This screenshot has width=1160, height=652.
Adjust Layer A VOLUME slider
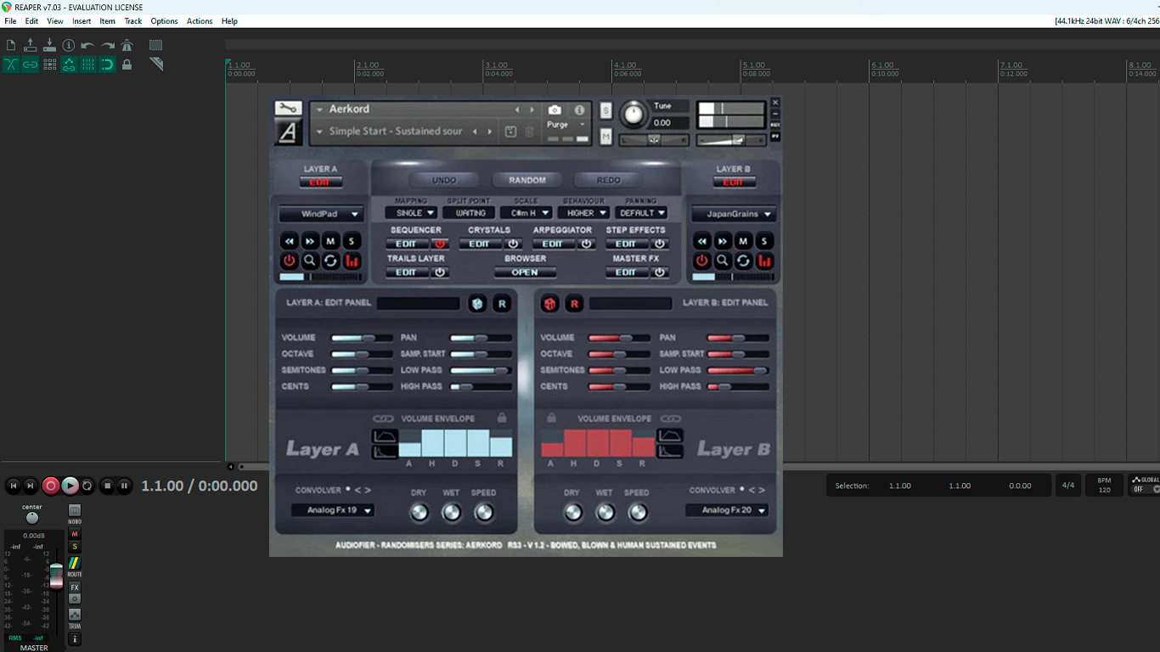point(363,338)
